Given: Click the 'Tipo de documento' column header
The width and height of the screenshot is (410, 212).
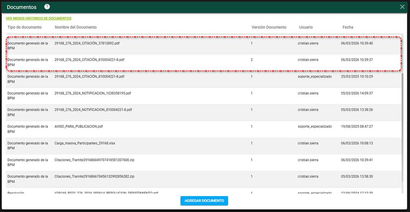Looking at the screenshot, I should click(x=25, y=27).
